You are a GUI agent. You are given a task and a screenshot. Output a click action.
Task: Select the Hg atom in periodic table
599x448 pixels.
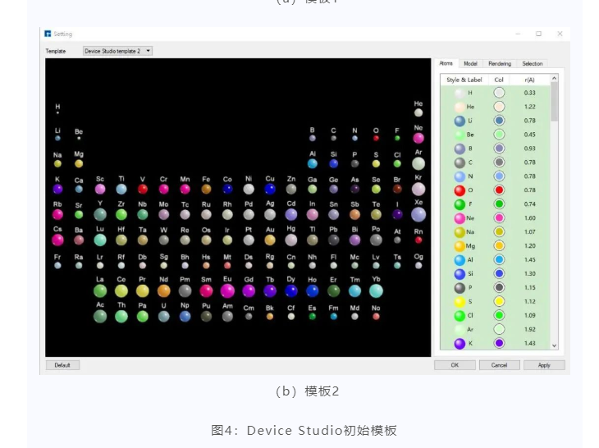tap(291, 240)
